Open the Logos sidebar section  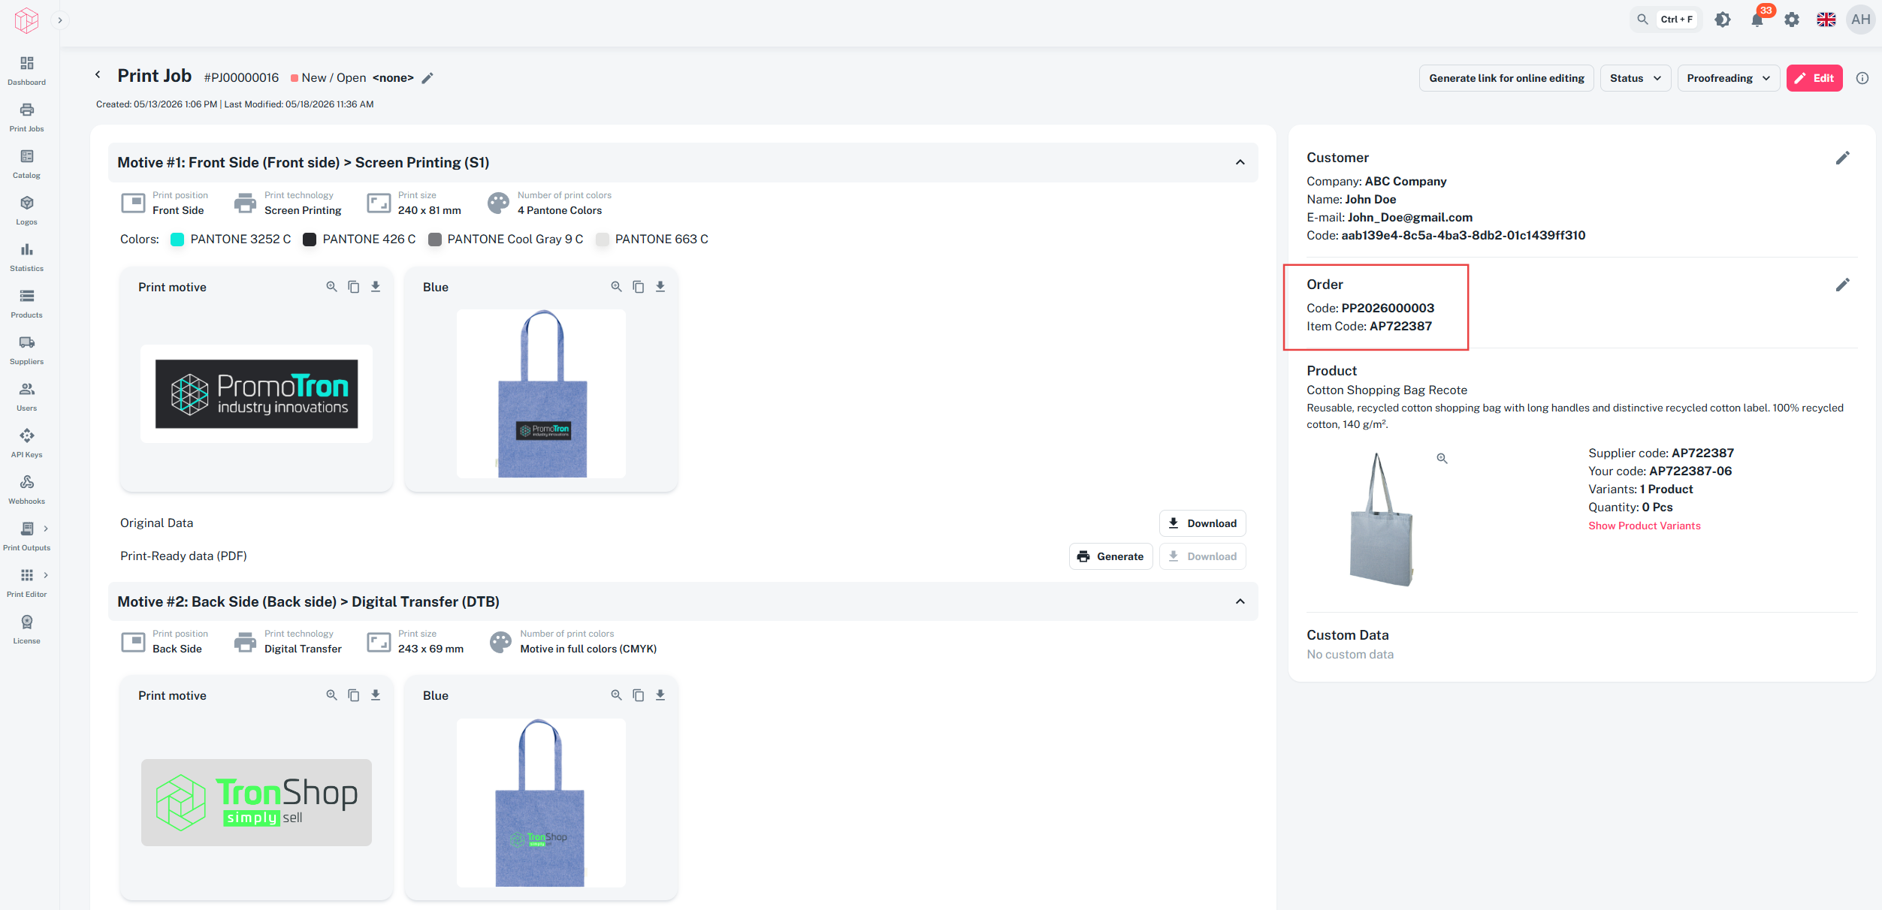[26, 210]
